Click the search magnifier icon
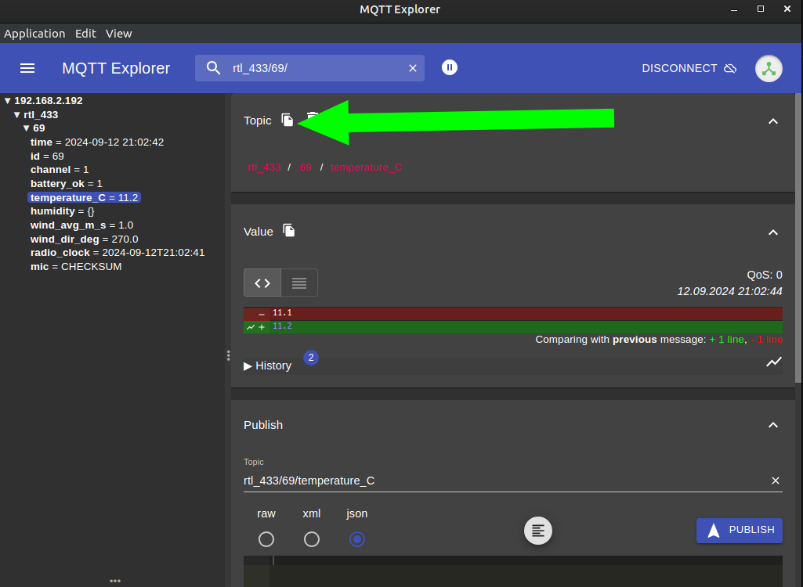This screenshot has height=587, width=803. [x=214, y=68]
